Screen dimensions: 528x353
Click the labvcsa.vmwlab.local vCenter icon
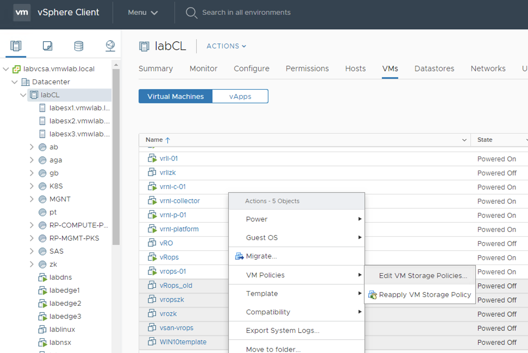pos(17,69)
